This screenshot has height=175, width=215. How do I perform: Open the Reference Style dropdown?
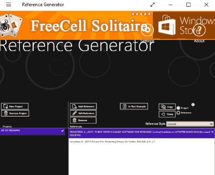click(190, 124)
